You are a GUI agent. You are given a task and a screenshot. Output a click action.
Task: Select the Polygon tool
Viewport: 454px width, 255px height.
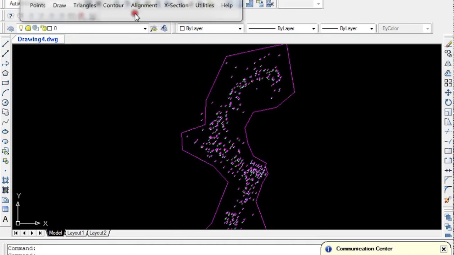point(5,73)
